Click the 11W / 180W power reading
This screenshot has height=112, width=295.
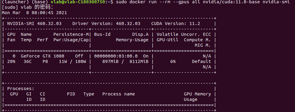(x=72, y=61)
